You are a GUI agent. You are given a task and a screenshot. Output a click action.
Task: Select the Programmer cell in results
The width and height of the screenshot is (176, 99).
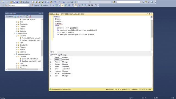pyautogui.click(x=67, y=73)
